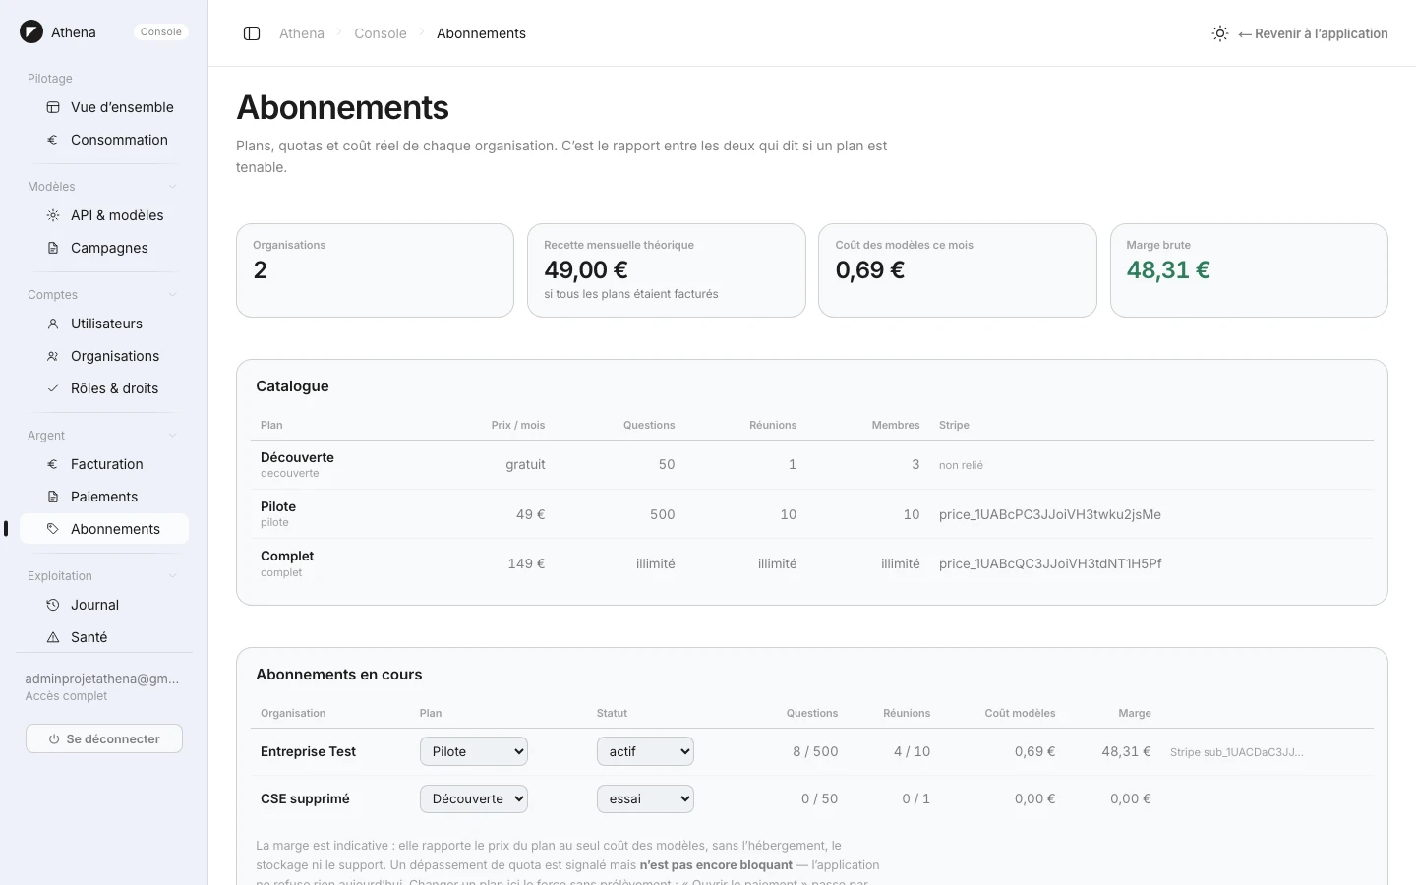1416x885 pixels.
Task: Click the Marge brute 48,31 € value
Action: point(1168,270)
